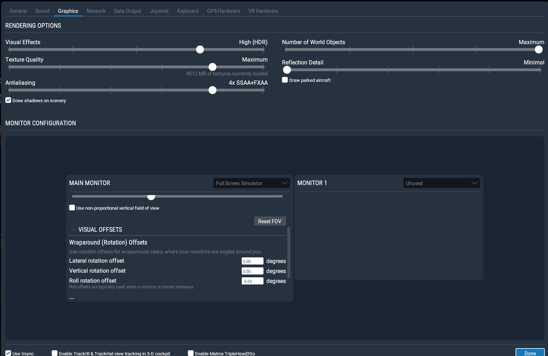
Task: Enable non-proportional vertical field of view
Action: coord(72,208)
